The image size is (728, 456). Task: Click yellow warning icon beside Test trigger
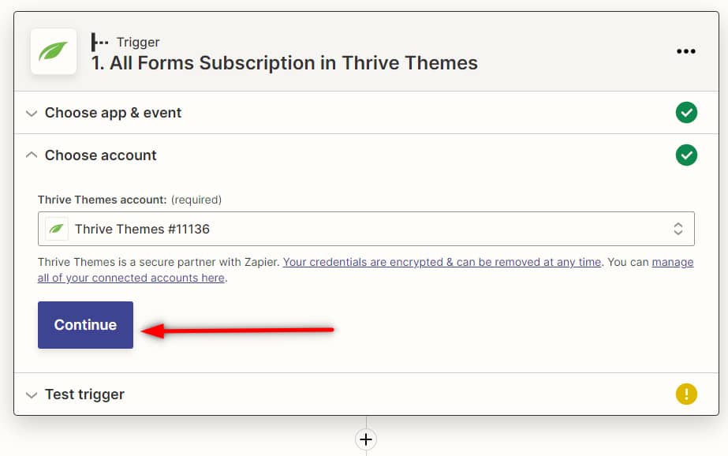coord(686,394)
